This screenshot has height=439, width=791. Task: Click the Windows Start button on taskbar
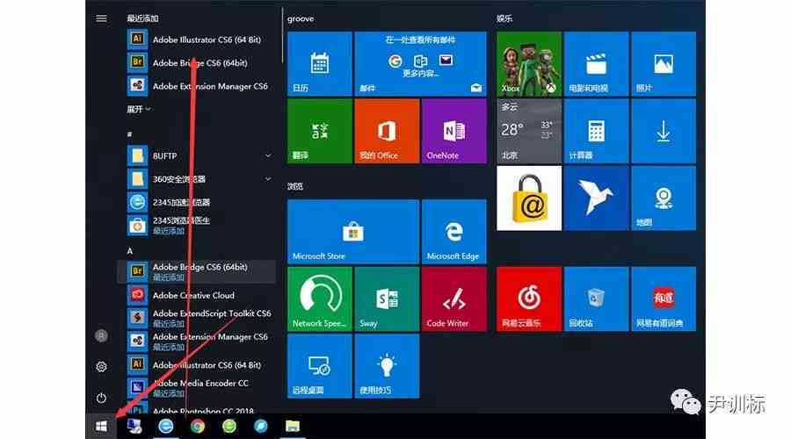click(x=101, y=427)
